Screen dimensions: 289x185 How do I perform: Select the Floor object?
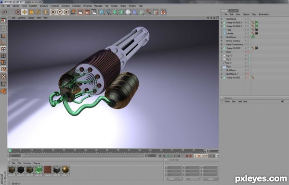tap(228, 66)
